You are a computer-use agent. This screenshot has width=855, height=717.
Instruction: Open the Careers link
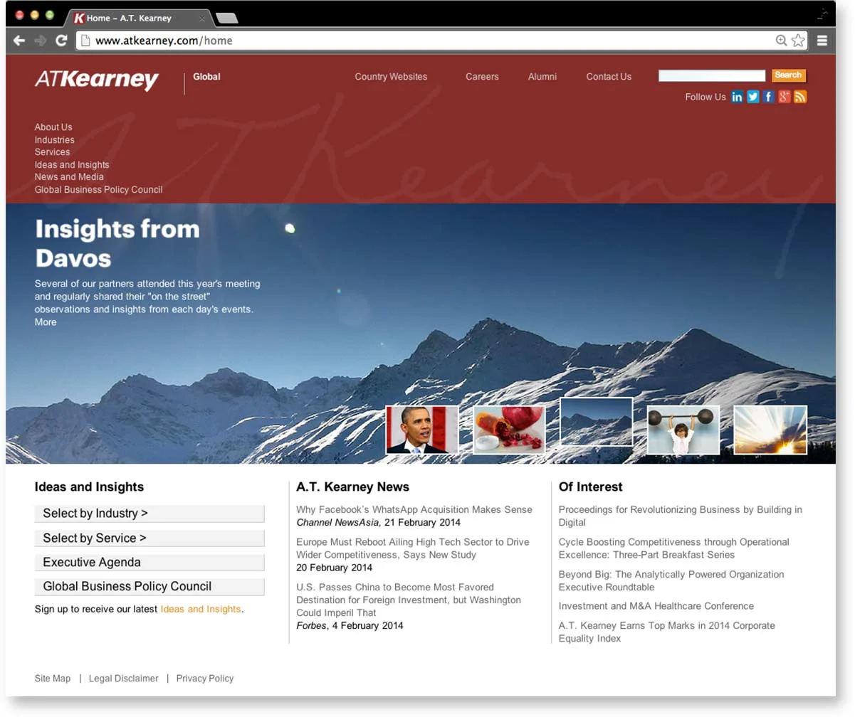pos(482,77)
